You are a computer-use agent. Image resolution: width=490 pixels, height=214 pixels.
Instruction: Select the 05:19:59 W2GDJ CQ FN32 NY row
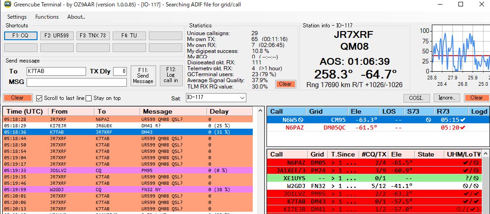(x=128, y=189)
